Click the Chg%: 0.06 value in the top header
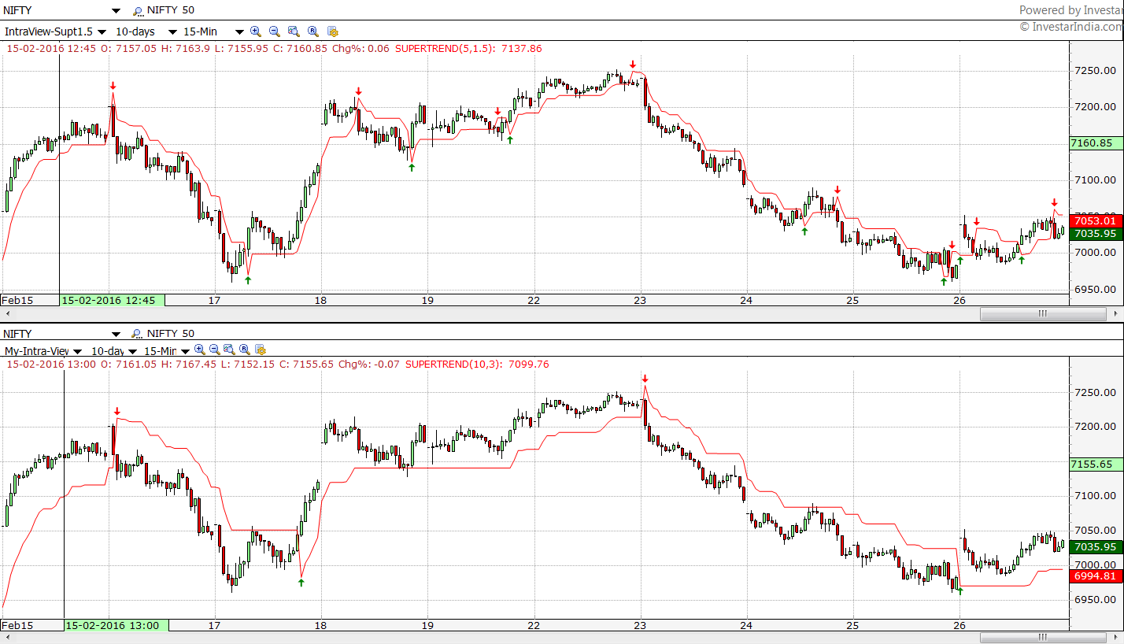 tap(361, 49)
